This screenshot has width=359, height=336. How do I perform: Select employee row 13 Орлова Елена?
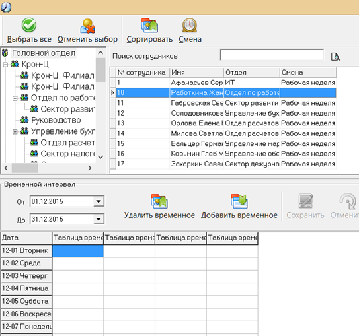[225, 123]
